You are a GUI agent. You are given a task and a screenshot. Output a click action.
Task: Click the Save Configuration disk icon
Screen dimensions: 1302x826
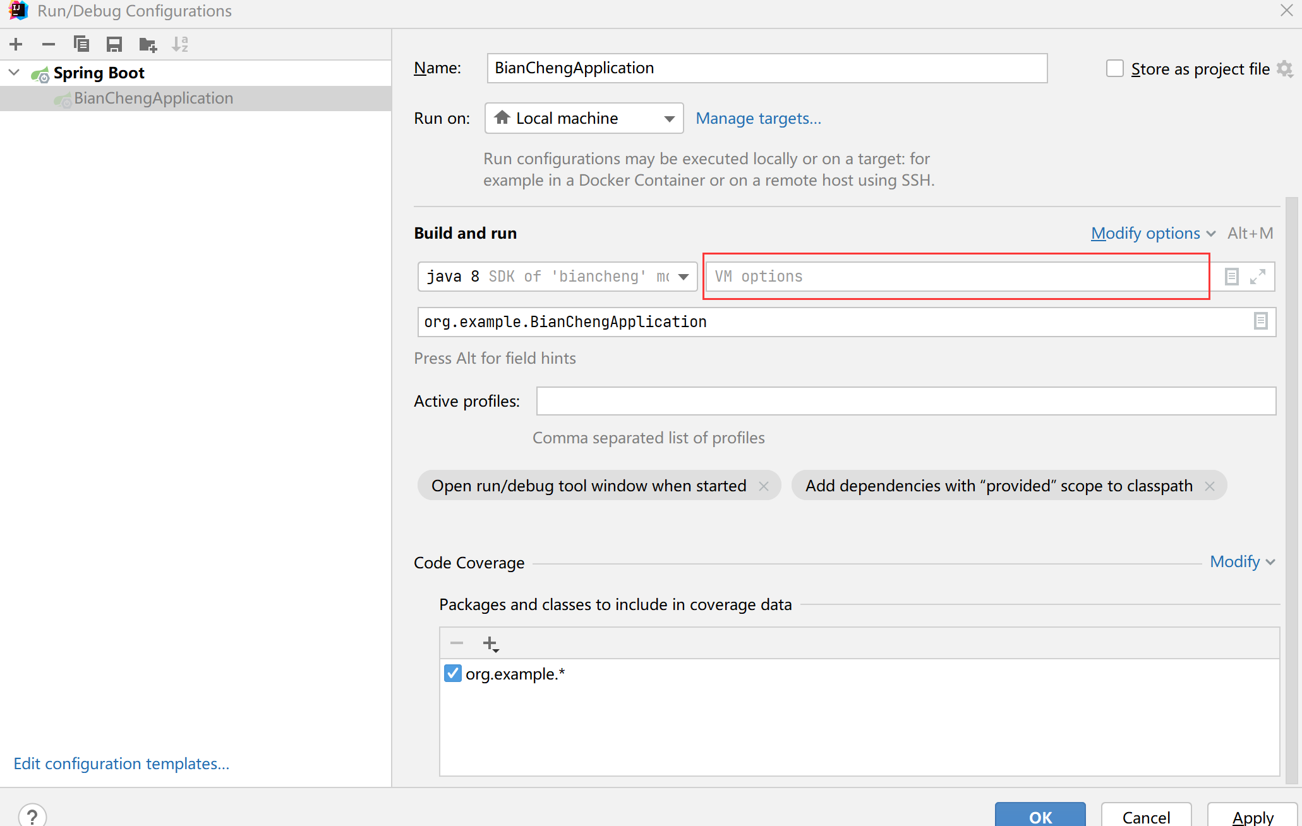click(x=114, y=44)
